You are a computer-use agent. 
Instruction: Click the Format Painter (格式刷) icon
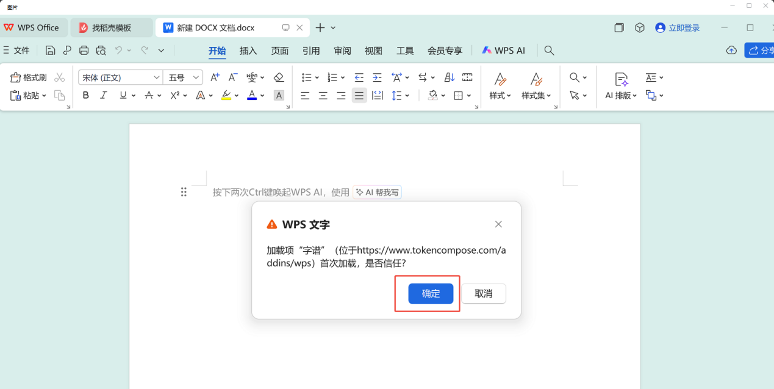16,77
